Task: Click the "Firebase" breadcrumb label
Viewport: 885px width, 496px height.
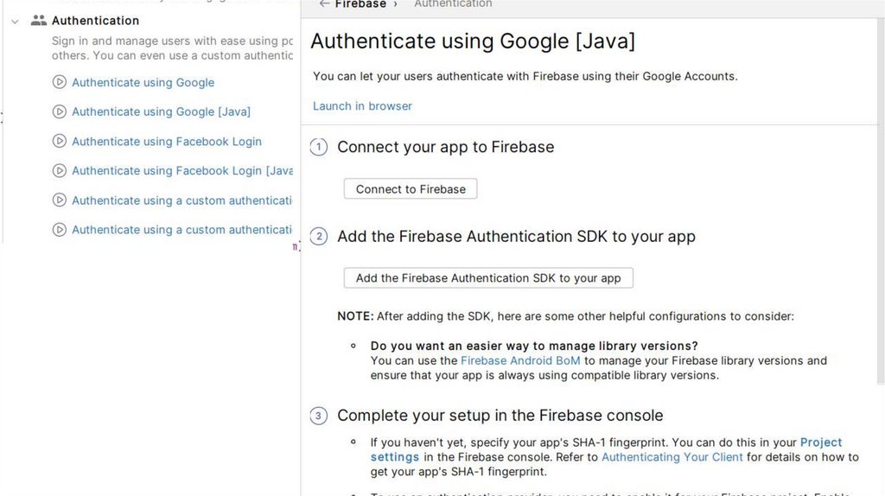Action: click(360, 4)
